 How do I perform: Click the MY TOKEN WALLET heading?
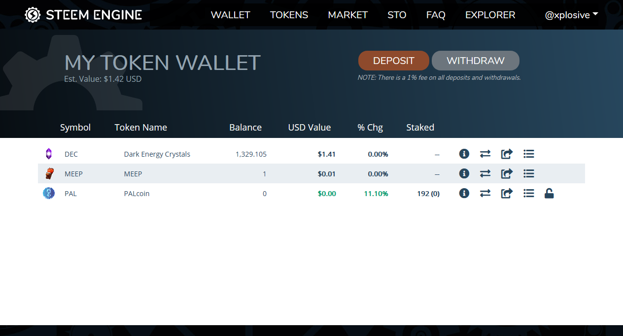click(163, 63)
